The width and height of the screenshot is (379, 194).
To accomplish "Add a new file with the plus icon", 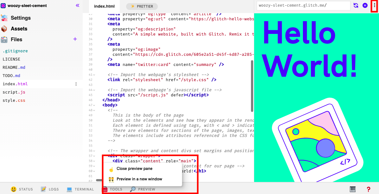I will (x=75, y=39).
